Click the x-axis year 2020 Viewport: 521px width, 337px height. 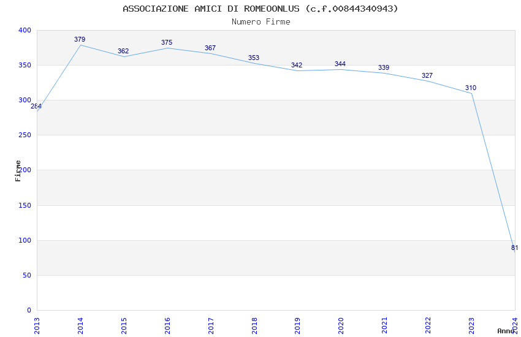341,326
